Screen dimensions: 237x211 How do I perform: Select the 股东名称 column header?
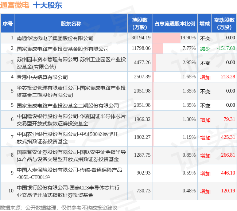point(71,24)
